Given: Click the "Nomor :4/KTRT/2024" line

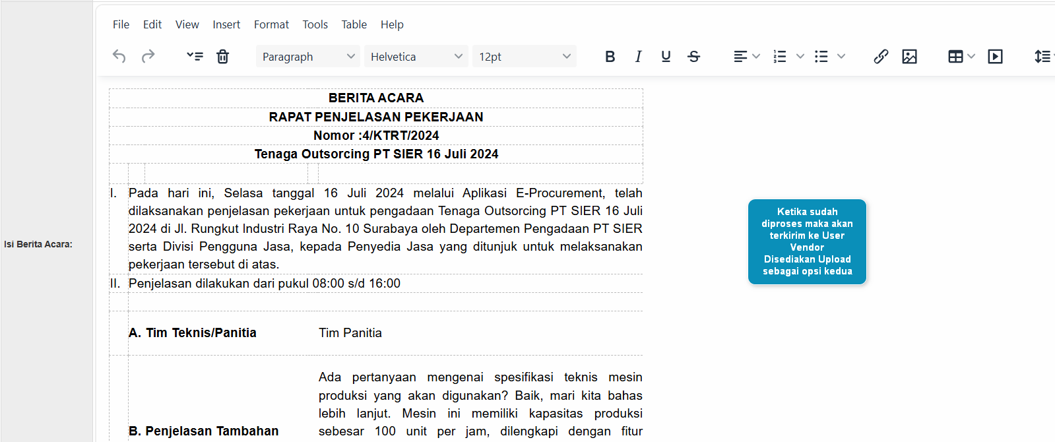Looking at the screenshot, I should tap(376, 135).
